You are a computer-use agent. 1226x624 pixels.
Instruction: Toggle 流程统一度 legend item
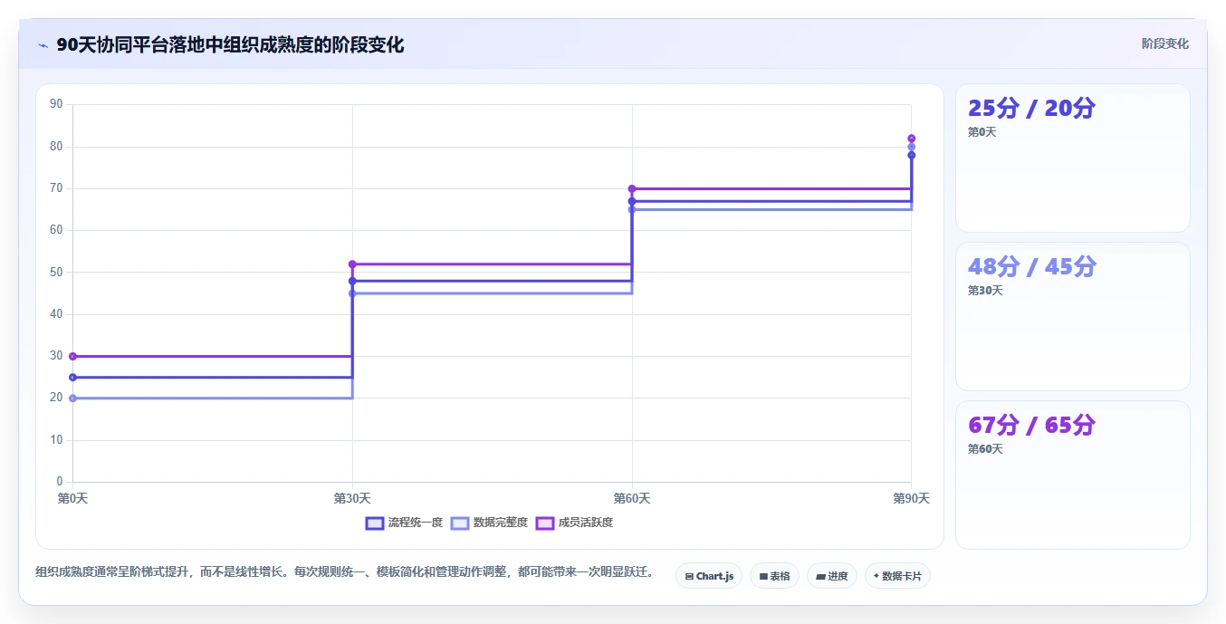(x=404, y=523)
